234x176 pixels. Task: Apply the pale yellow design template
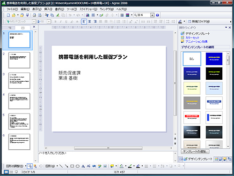(x=192, y=88)
